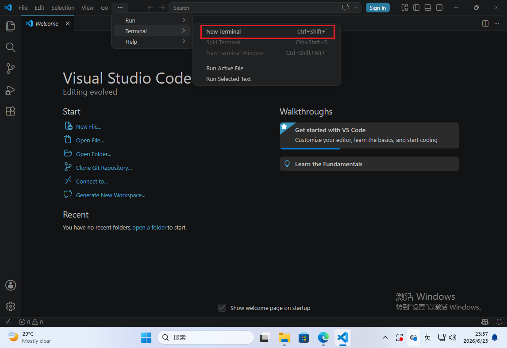Open the Learn the Fundamentals walkthrough

coord(369,164)
